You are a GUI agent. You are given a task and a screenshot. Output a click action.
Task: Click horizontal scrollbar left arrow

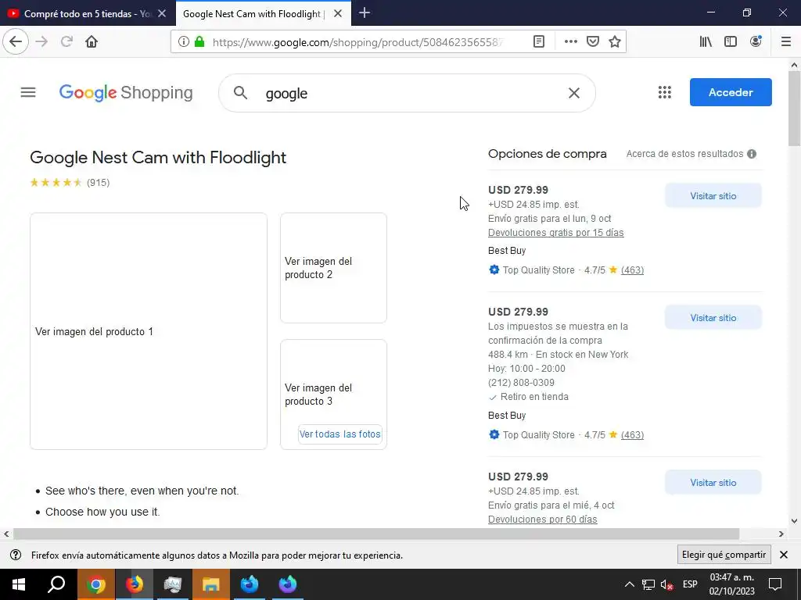[6, 534]
